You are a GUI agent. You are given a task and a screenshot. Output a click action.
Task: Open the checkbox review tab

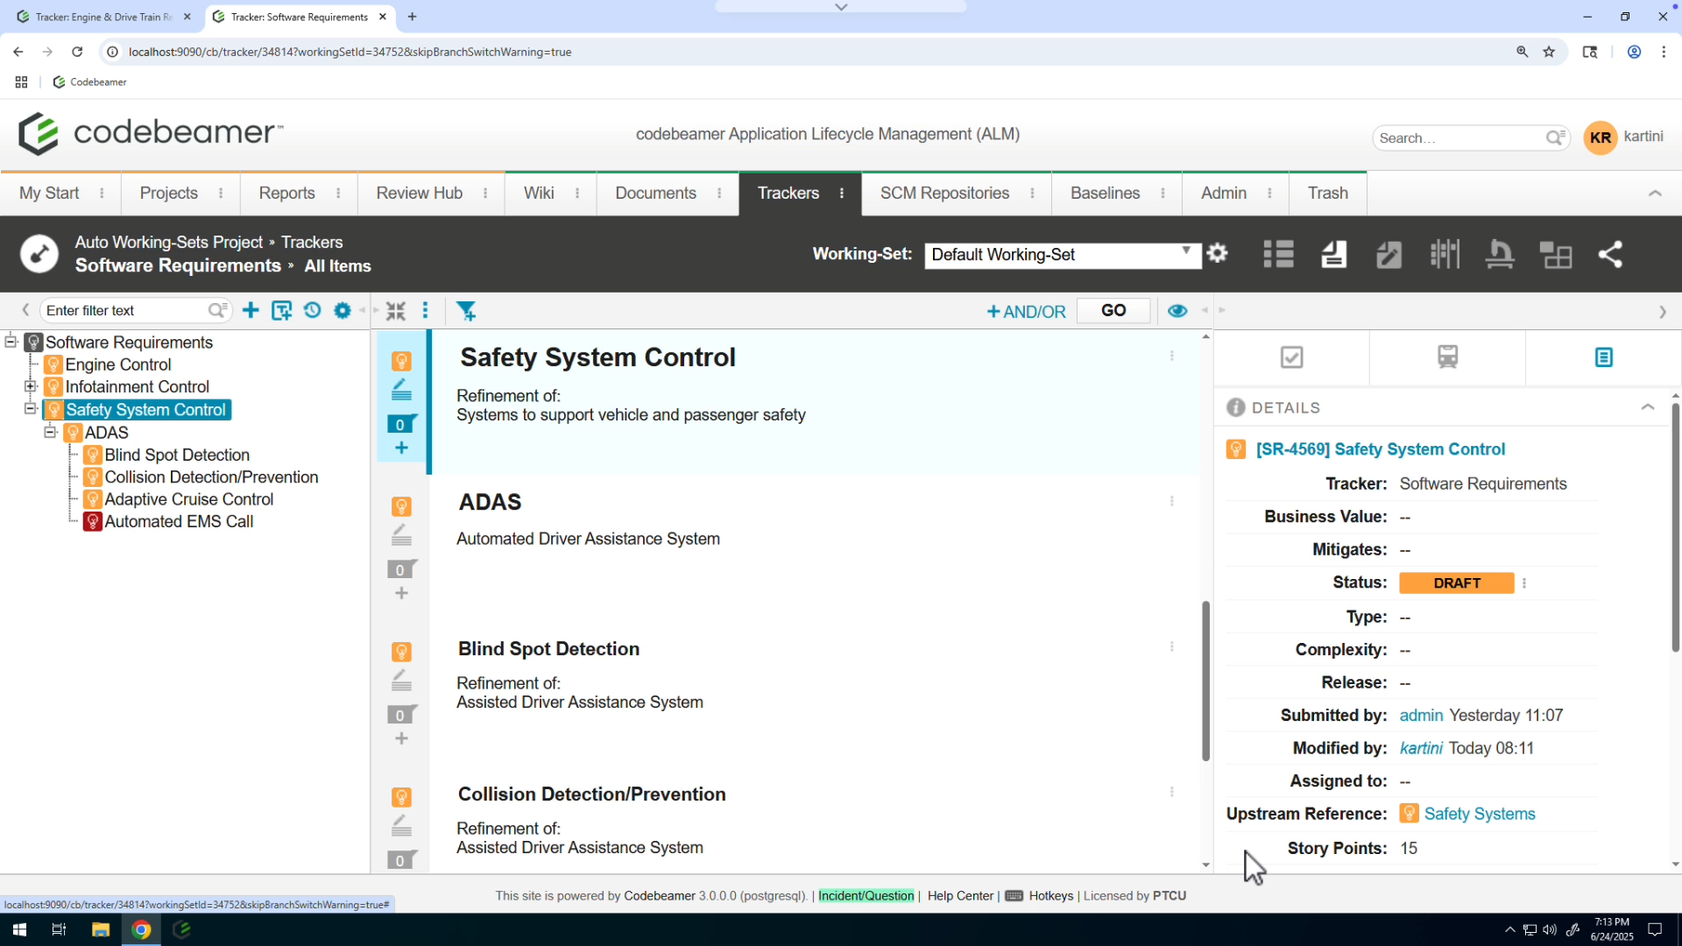click(x=1291, y=357)
